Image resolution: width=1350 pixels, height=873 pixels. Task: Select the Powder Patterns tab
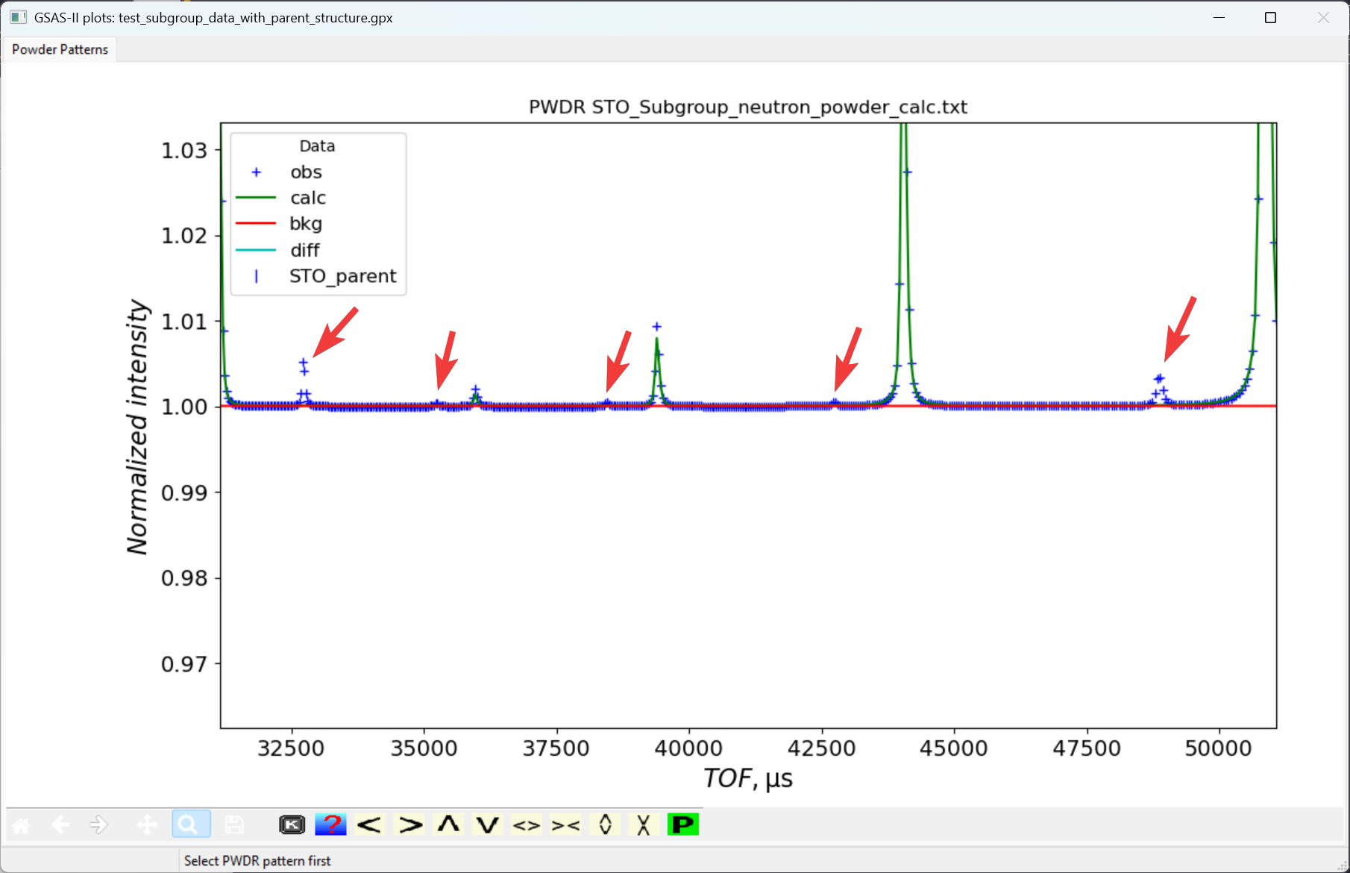[x=60, y=48]
